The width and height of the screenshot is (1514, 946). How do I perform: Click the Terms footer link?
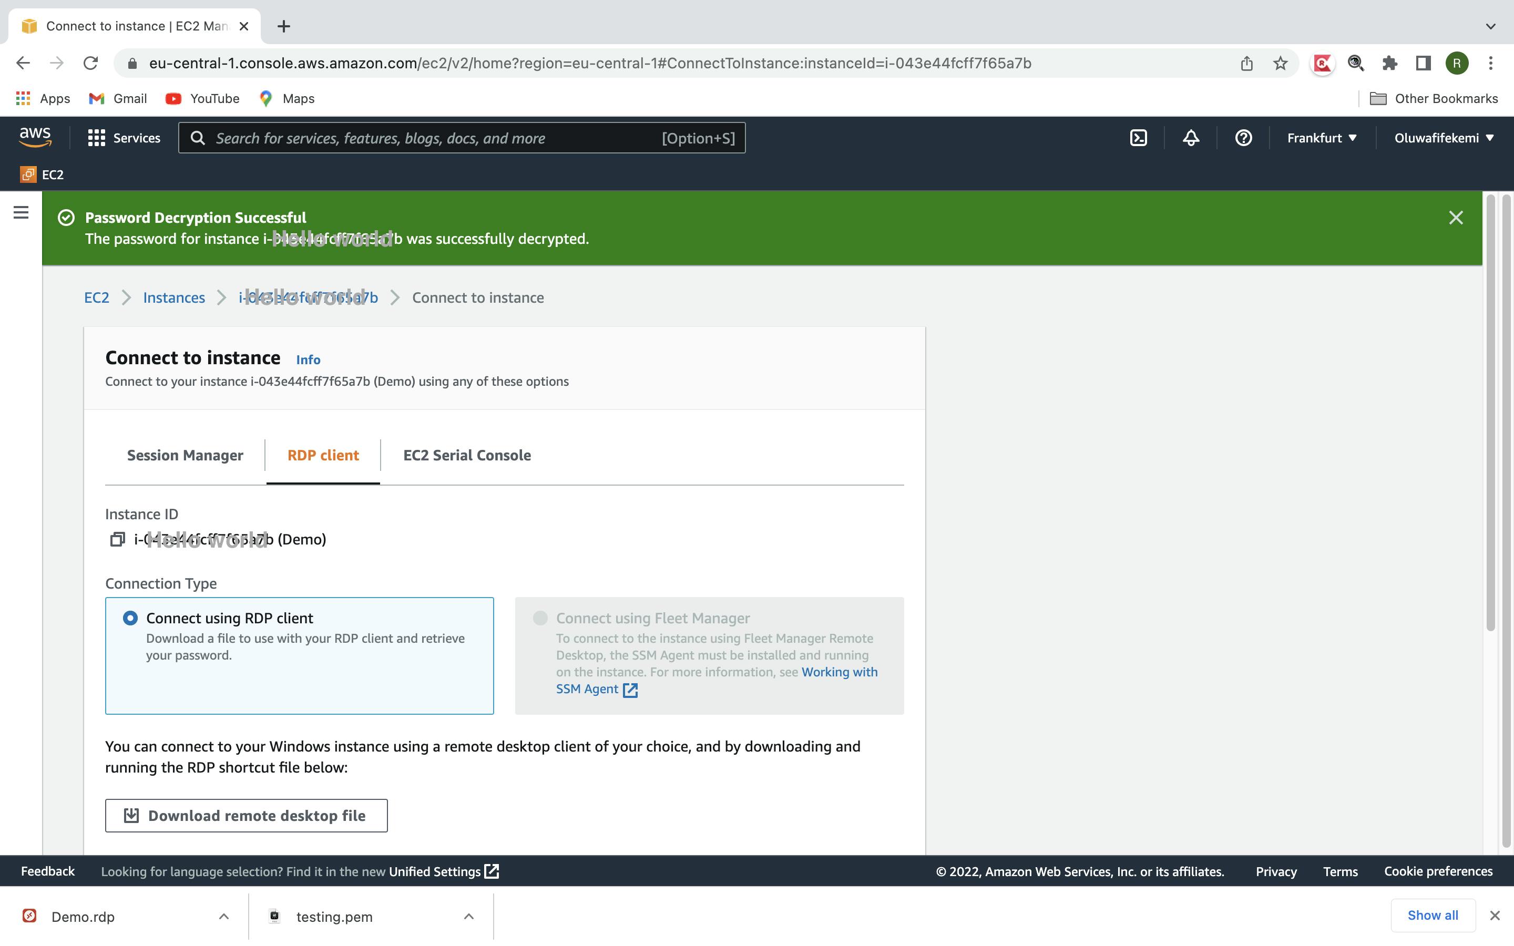tap(1340, 871)
